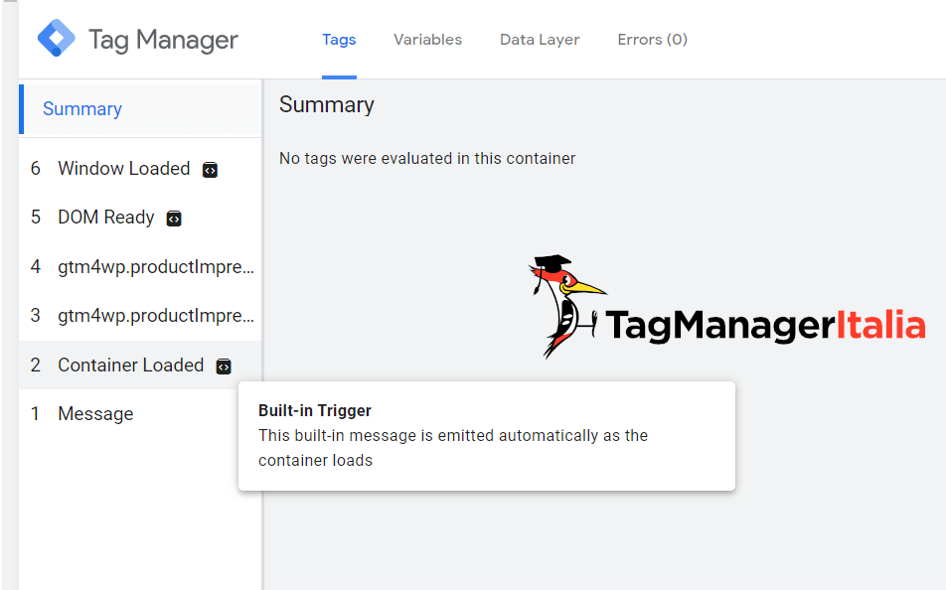946x590 pixels.
Task: Select the 5 DOM Ready event
Action: coord(140,218)
